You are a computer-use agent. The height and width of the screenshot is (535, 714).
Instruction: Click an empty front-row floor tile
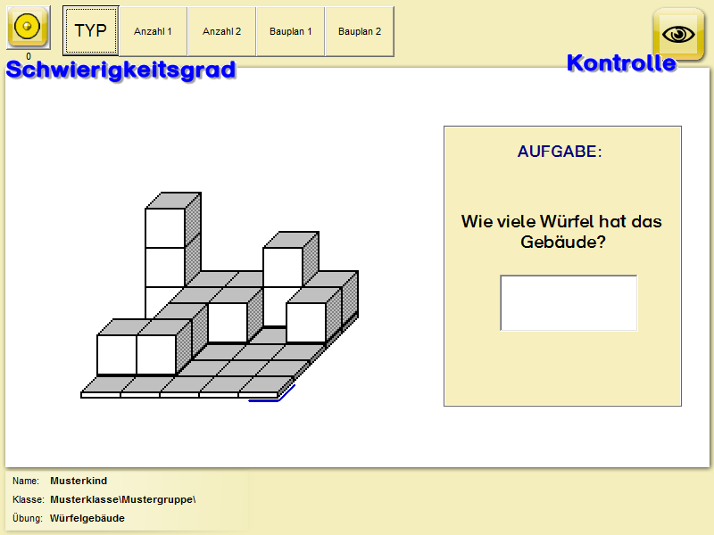tap(219, 384)
